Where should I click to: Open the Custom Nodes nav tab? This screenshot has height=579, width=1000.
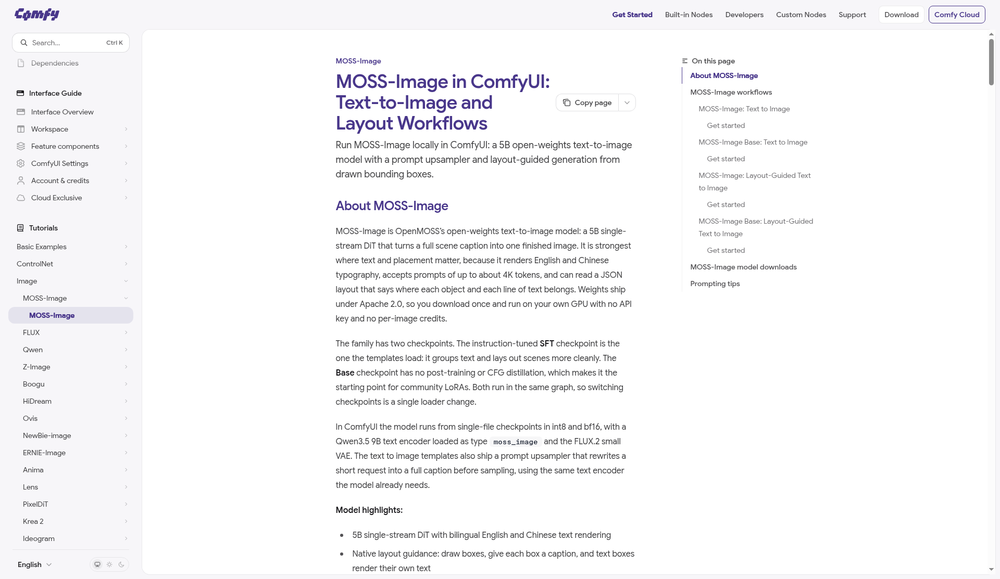(801, 15)
